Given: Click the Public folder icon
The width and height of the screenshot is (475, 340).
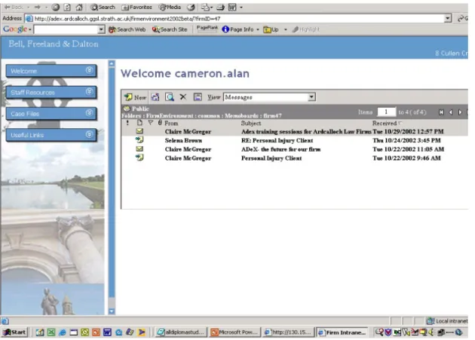Looking at the screenshot, I should [x=127, y=109].
